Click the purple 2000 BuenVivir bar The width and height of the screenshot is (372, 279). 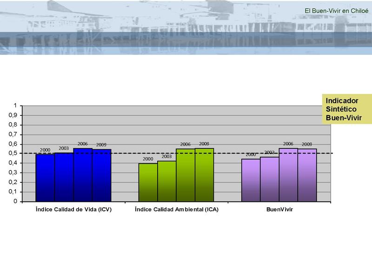[x=251, y=180]
